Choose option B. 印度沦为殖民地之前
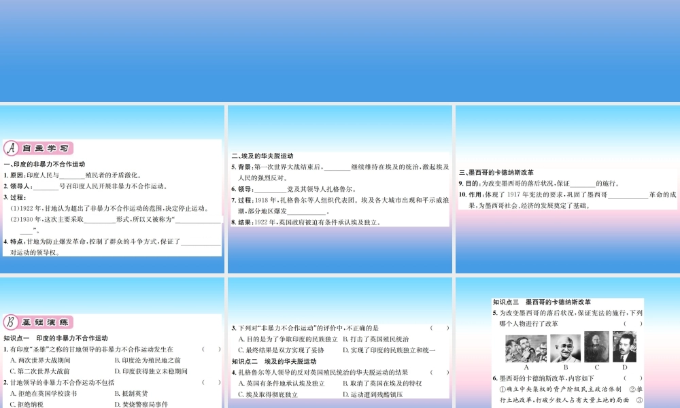Image resolution: width=680 pixels, height=408 pixels. coord(148,360)
